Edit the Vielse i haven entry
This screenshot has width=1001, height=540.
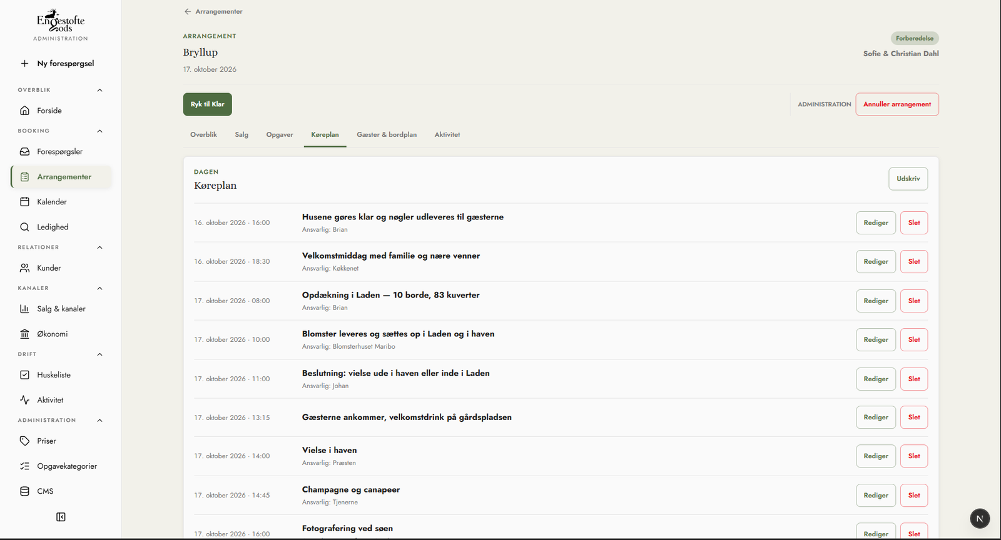(x=876, y=456)
